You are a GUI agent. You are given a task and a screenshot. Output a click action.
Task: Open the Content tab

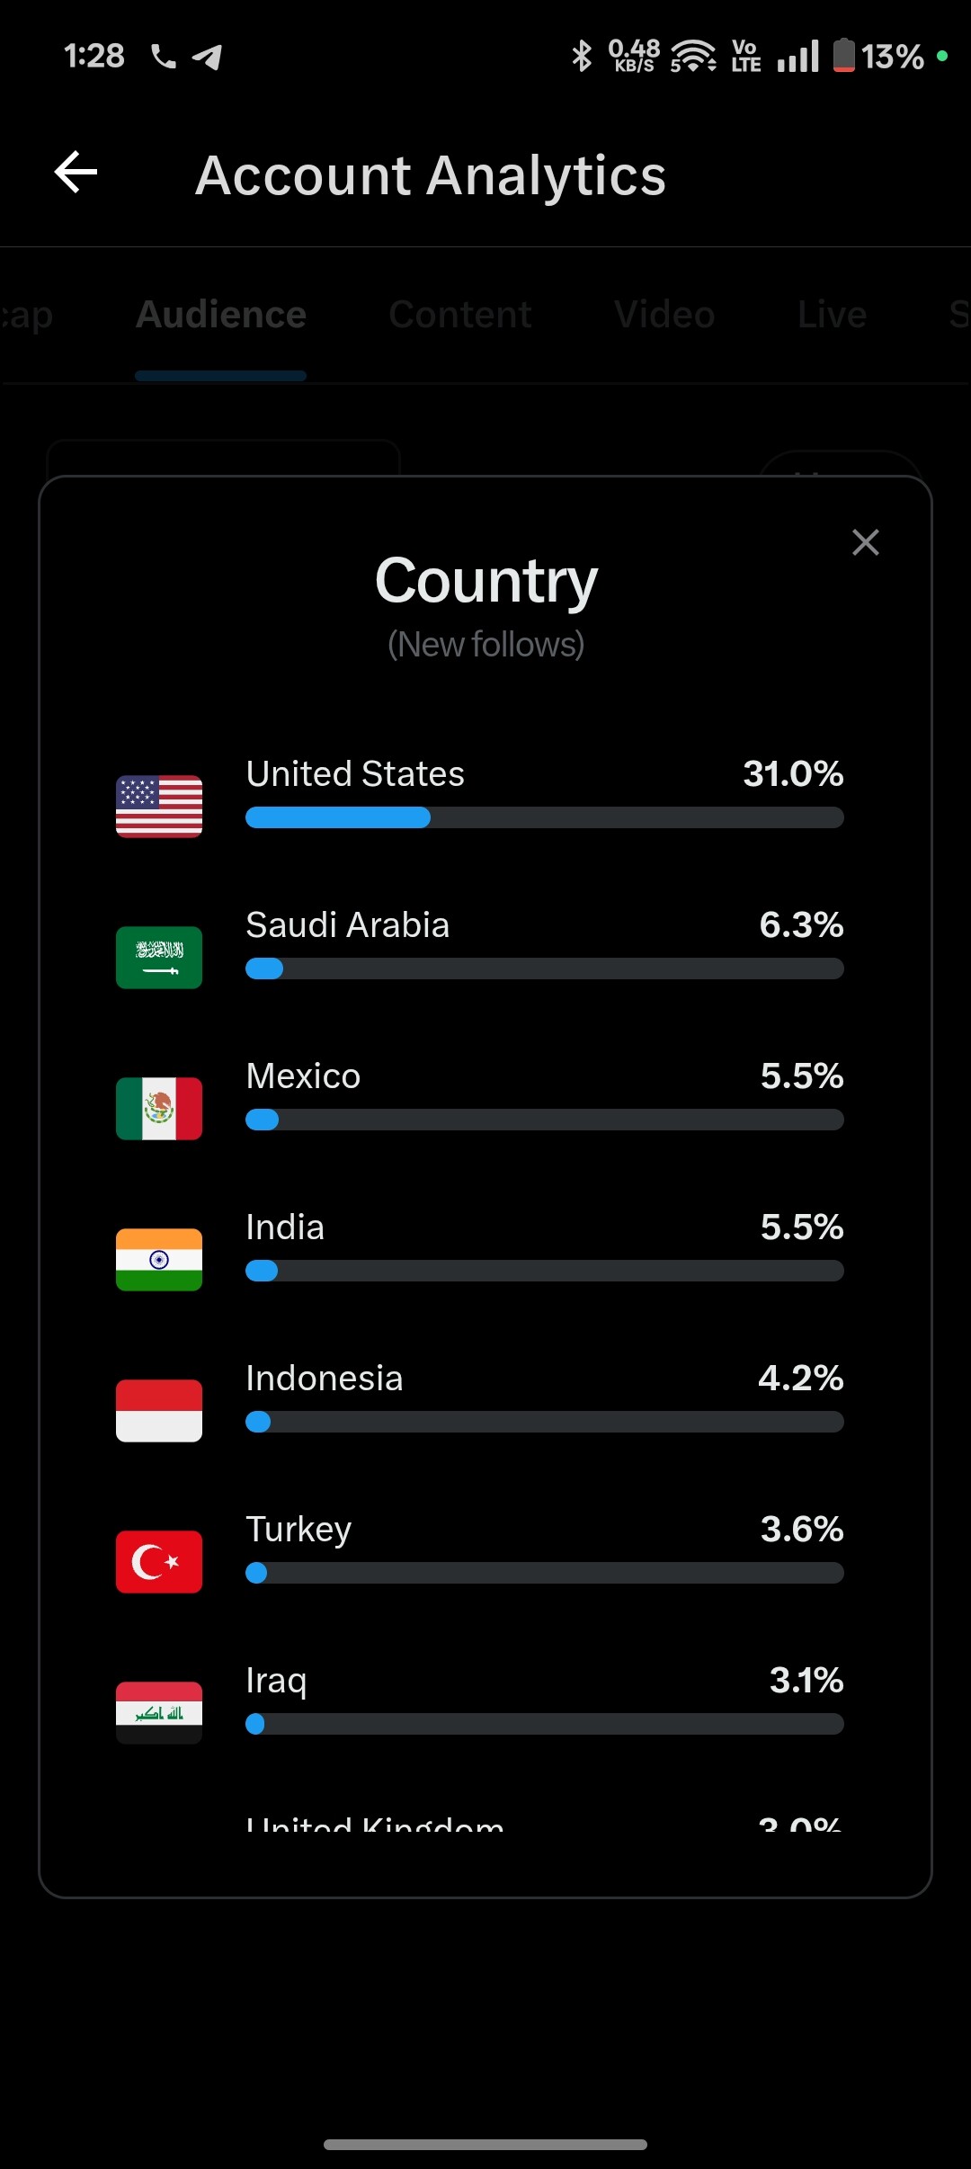click(x=460, y=315)
